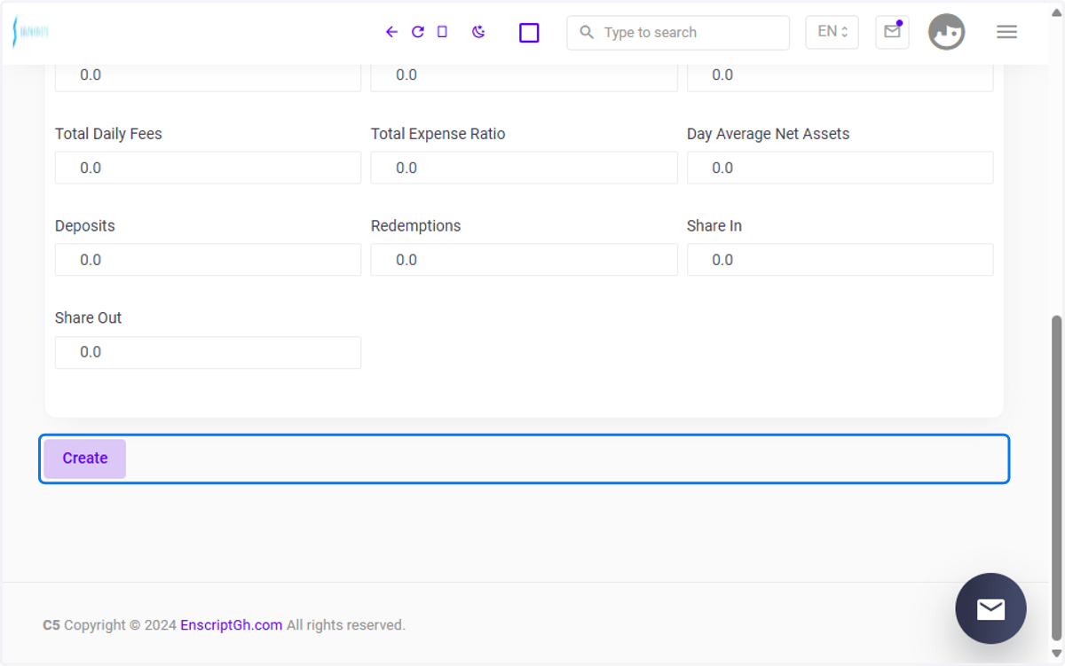Click the scrollbar down arrow
Image resolution: width=1065 pixels, height=666 pixels.
click(1056, 654)
